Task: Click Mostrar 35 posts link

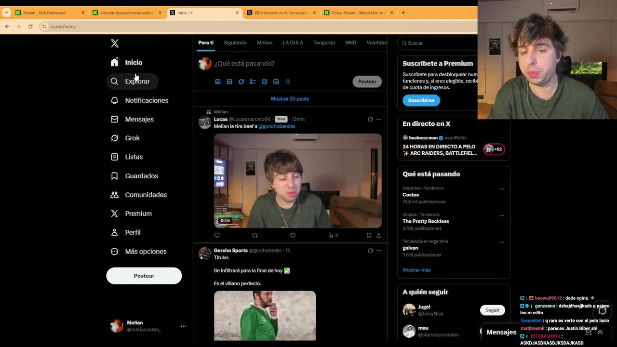Action: [290, 99]
